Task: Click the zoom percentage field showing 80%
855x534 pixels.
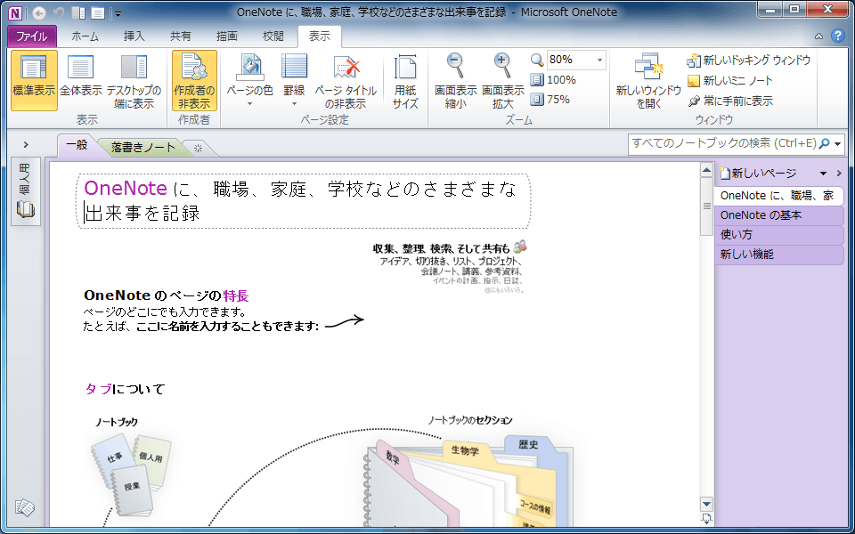Action: click(x=570, y=60)
